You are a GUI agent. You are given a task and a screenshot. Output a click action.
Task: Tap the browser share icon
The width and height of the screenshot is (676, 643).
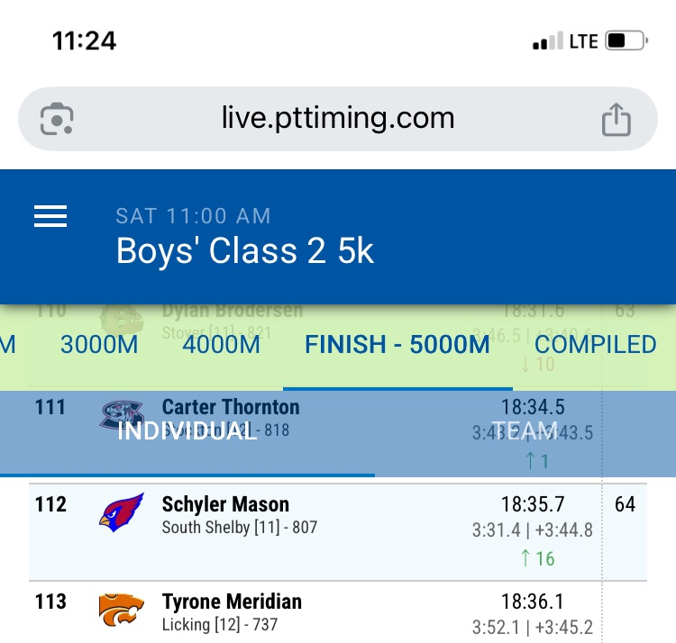[616, 119]
